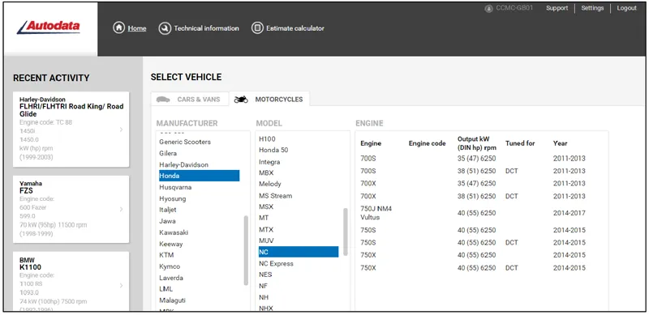Click the Autodata logo
The image size is (649, 315).
pyautogui.click(x=49, y=28)
